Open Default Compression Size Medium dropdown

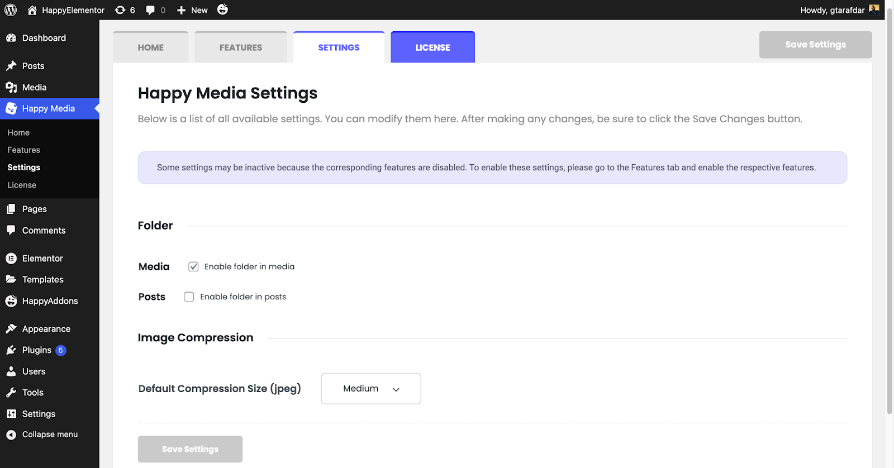371,389
